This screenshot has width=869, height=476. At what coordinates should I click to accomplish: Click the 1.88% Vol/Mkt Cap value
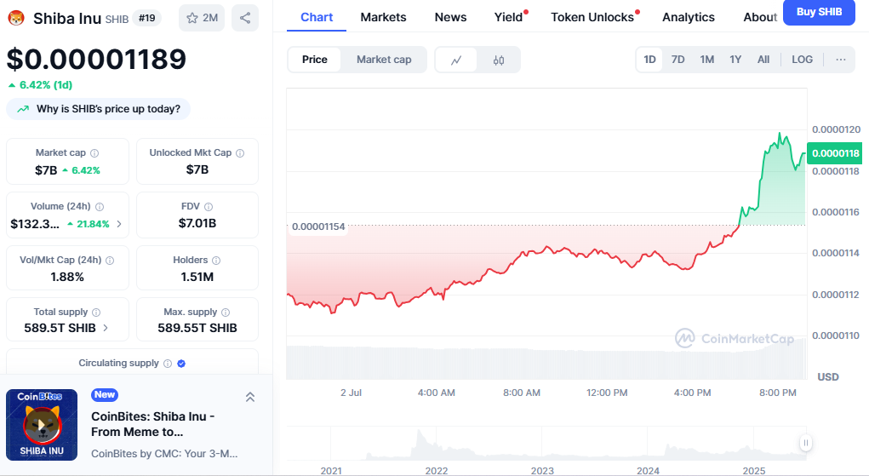click(67, 277)
